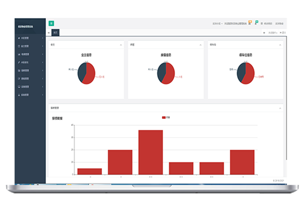The width and height of the screenshot is (300, 204).
Task: Click the 未入住 pie label in 业主信息
Action: pyautogui.click(x=71, y=70)
